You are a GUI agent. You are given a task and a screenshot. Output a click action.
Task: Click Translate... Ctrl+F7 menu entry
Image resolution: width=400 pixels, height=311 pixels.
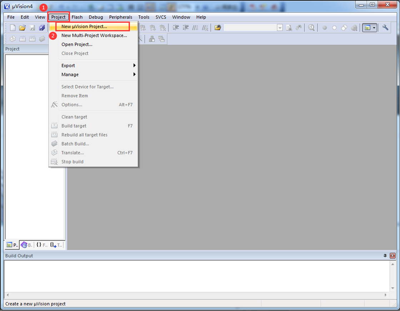click(93, 152)
